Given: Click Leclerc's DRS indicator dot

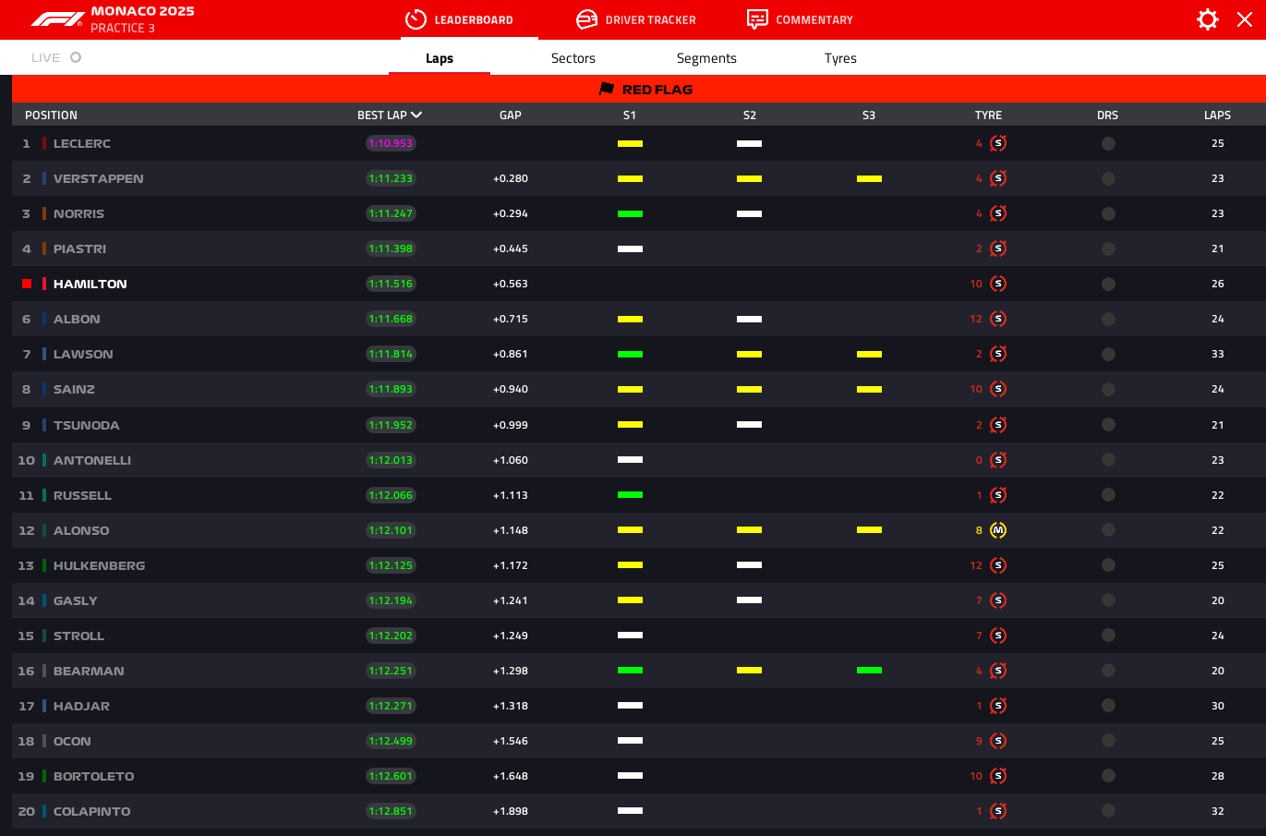Looking at the screenshot, I should [1108, 143].
